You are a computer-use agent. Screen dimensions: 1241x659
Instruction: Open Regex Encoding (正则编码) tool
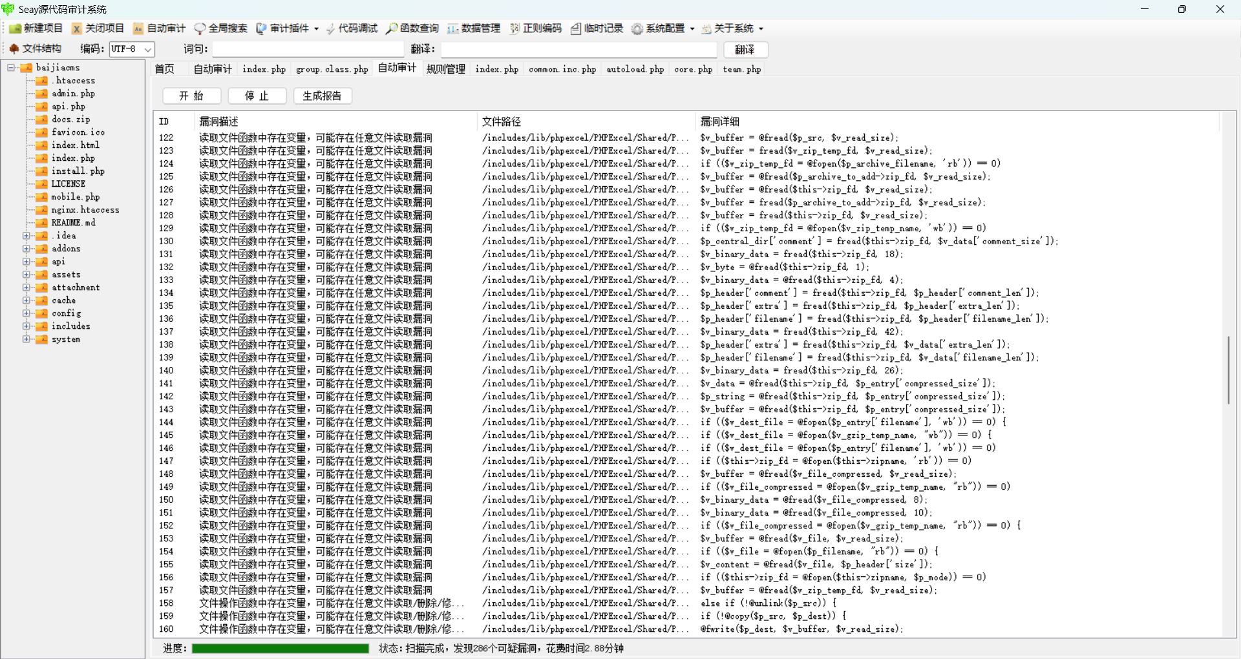[535, 28]
